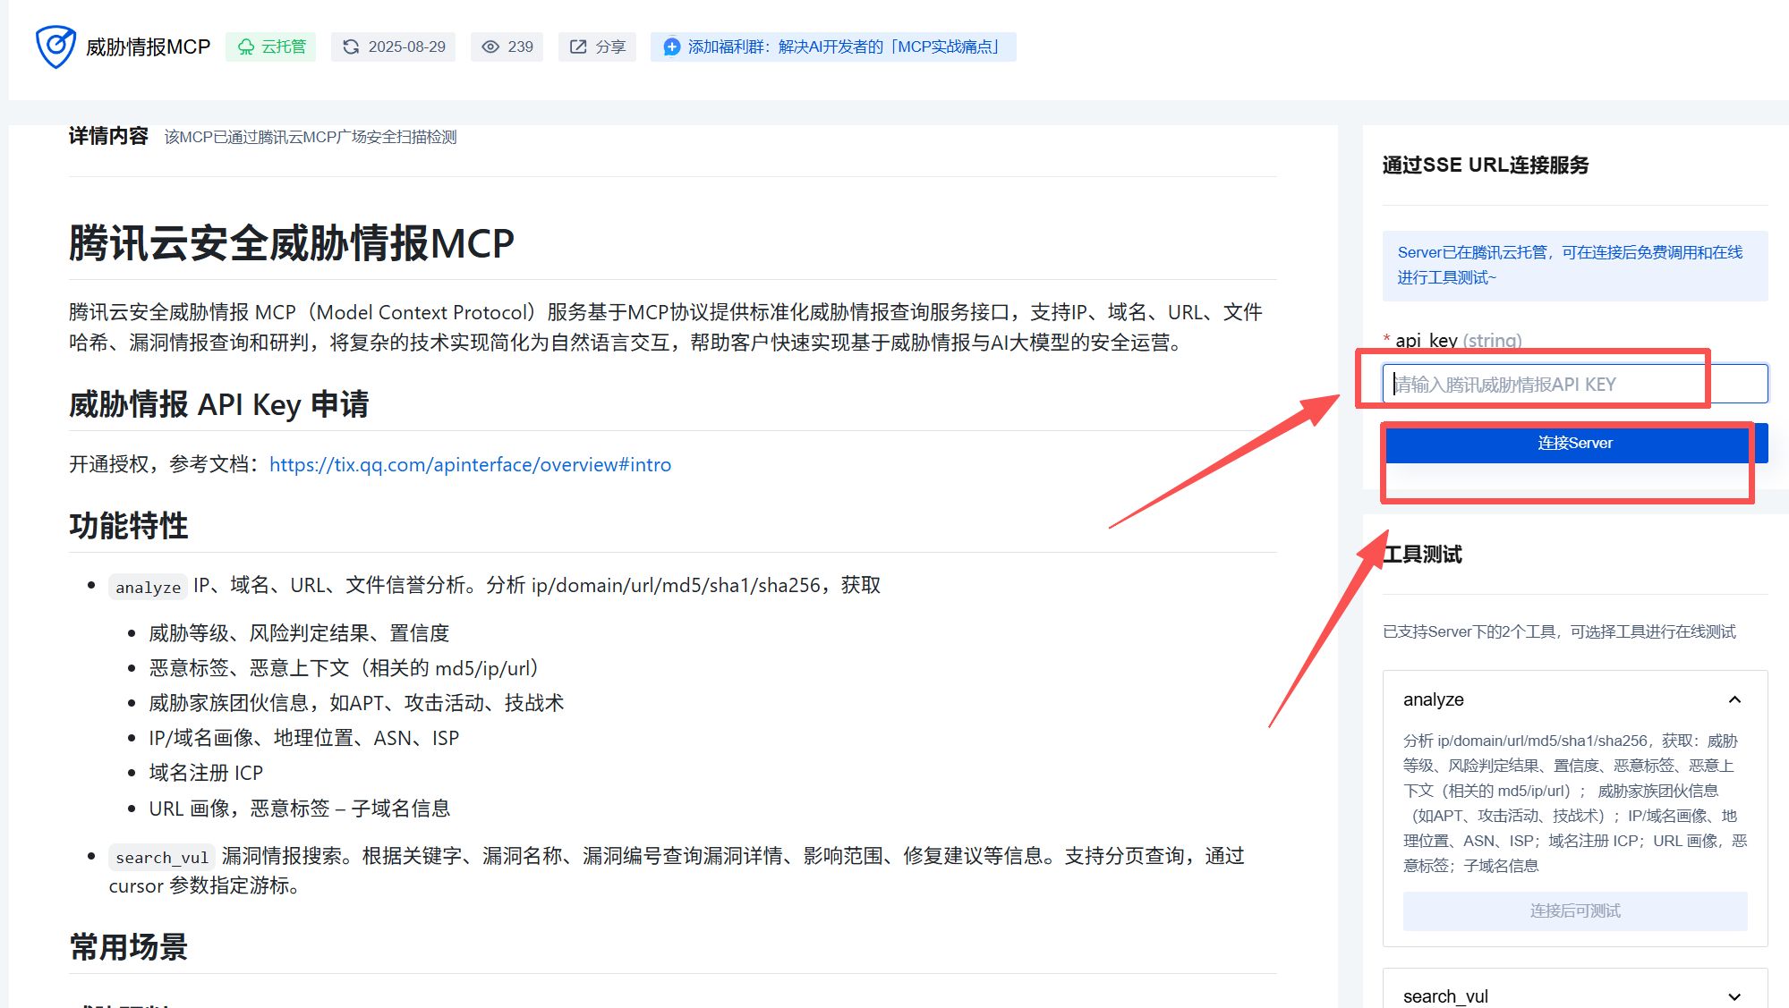Click the 2025-08-29 update date
Screen dimensions: 1789x1008
point(406,47)
